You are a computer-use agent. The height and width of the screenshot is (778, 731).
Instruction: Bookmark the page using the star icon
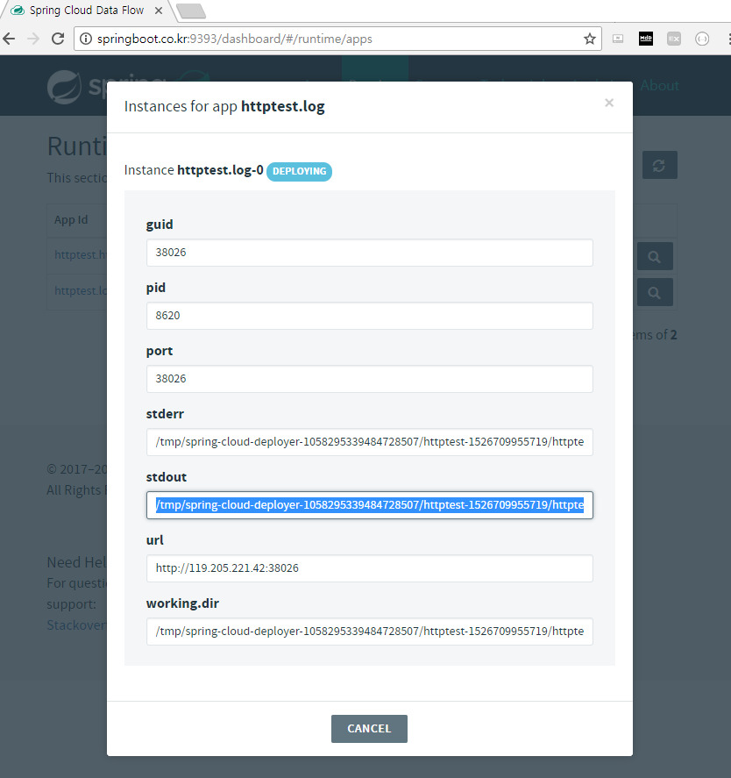click(590, 39)
